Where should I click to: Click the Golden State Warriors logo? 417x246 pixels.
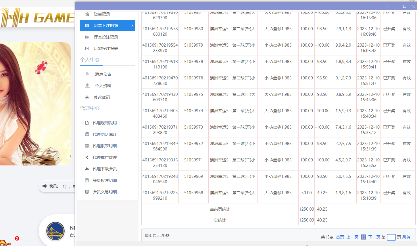pyautogui.click(x=55, y=231)
